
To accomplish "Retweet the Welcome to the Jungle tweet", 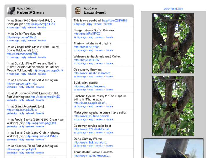I will point(100,63).
